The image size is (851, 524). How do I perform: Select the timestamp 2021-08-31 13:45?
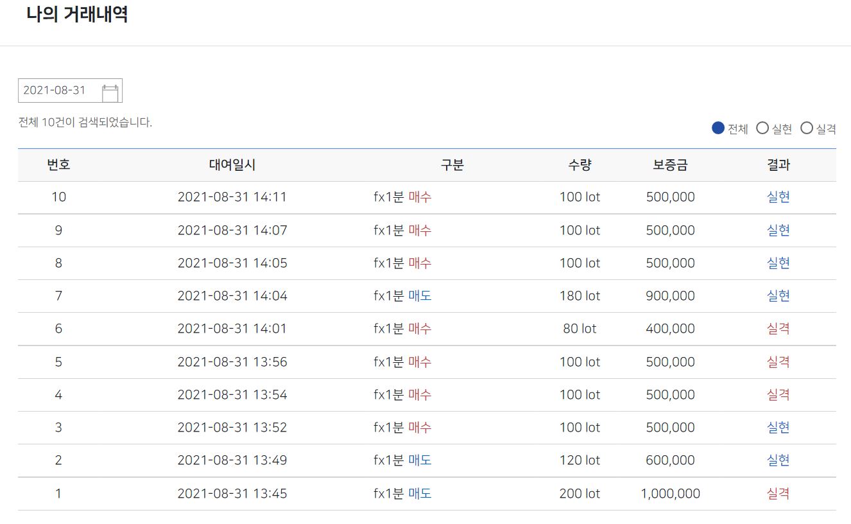click(232, 493)
